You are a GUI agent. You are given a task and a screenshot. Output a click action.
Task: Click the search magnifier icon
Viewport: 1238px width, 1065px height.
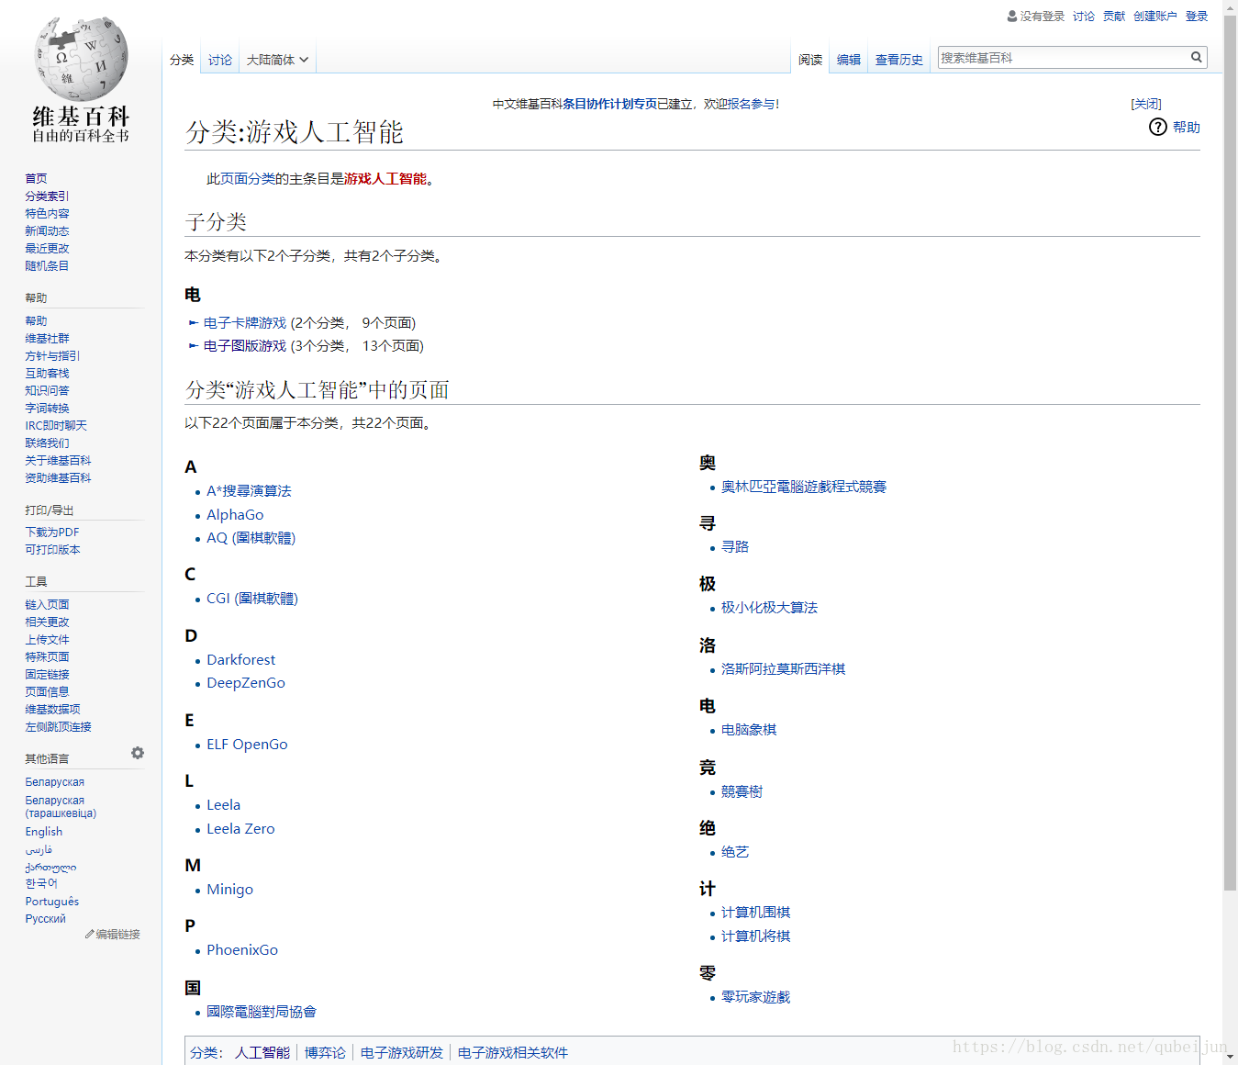click(x=1196, y=57)
